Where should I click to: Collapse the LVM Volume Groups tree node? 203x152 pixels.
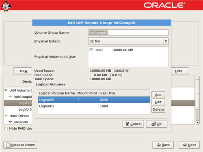(x=6, y=90)
